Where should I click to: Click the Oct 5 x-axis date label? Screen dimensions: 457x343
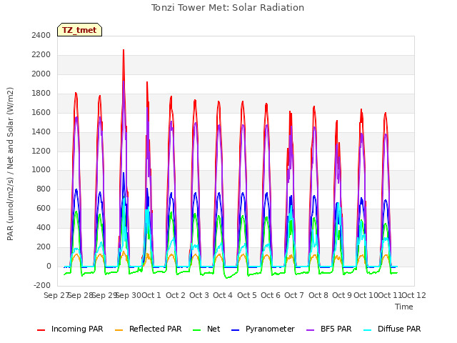(x=247, y=295)
